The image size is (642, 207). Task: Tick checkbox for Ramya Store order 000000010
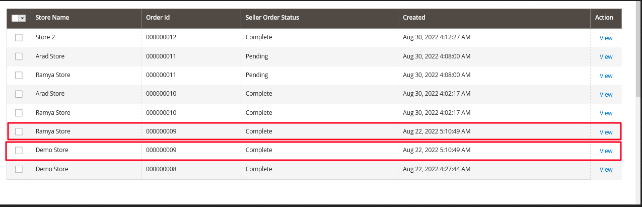coord(19,113)
